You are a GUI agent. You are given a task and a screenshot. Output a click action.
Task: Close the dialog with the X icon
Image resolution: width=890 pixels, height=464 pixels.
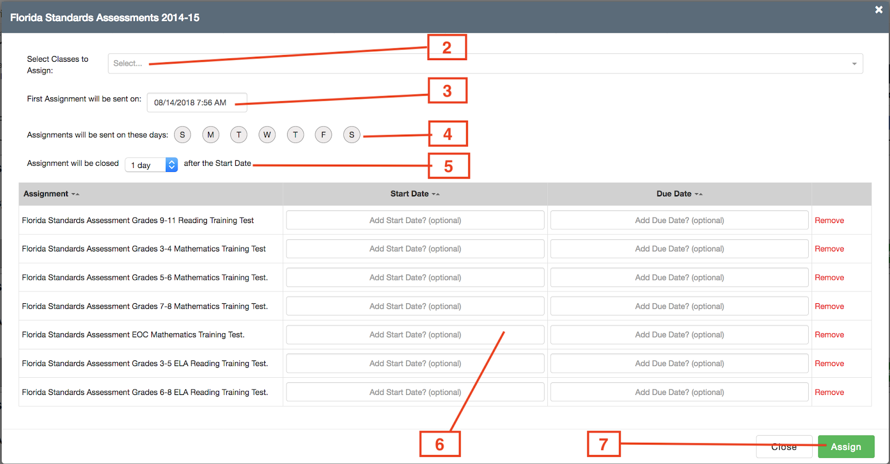[879, 9]
